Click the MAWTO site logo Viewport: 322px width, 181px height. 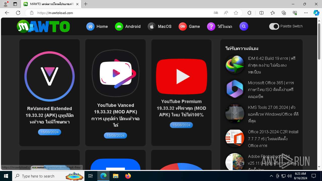pos(43,26)
